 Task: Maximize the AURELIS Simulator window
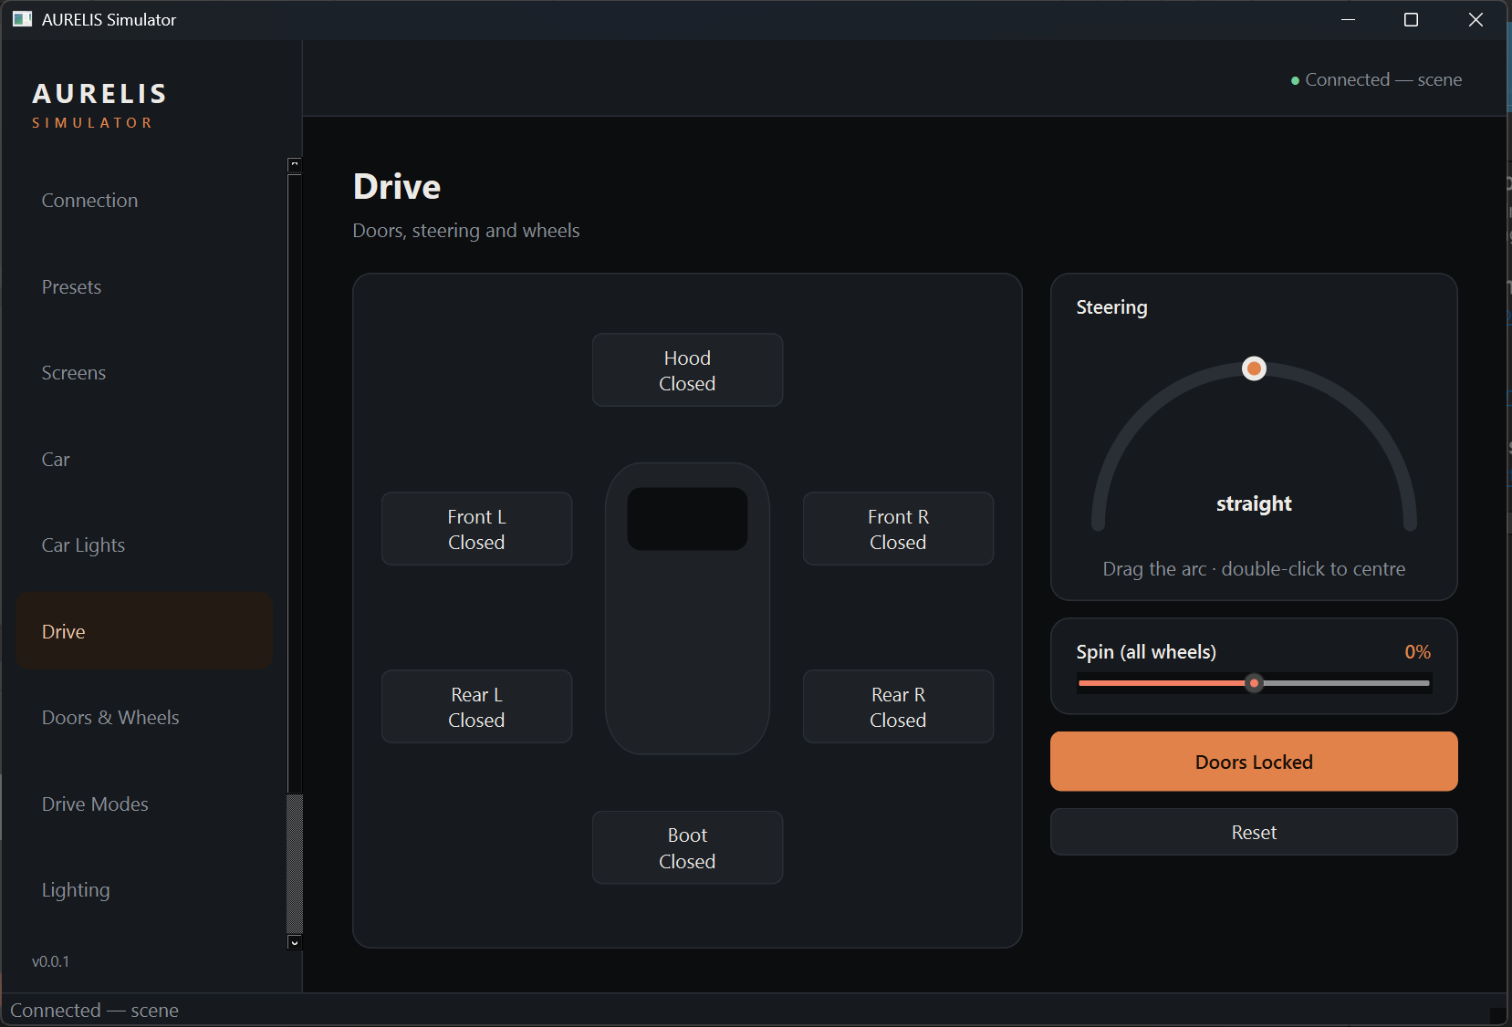point(1411,19)
